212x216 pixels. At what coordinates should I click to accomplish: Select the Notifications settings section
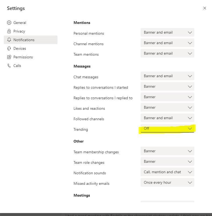pyautogui.click(x=31, y=40)
